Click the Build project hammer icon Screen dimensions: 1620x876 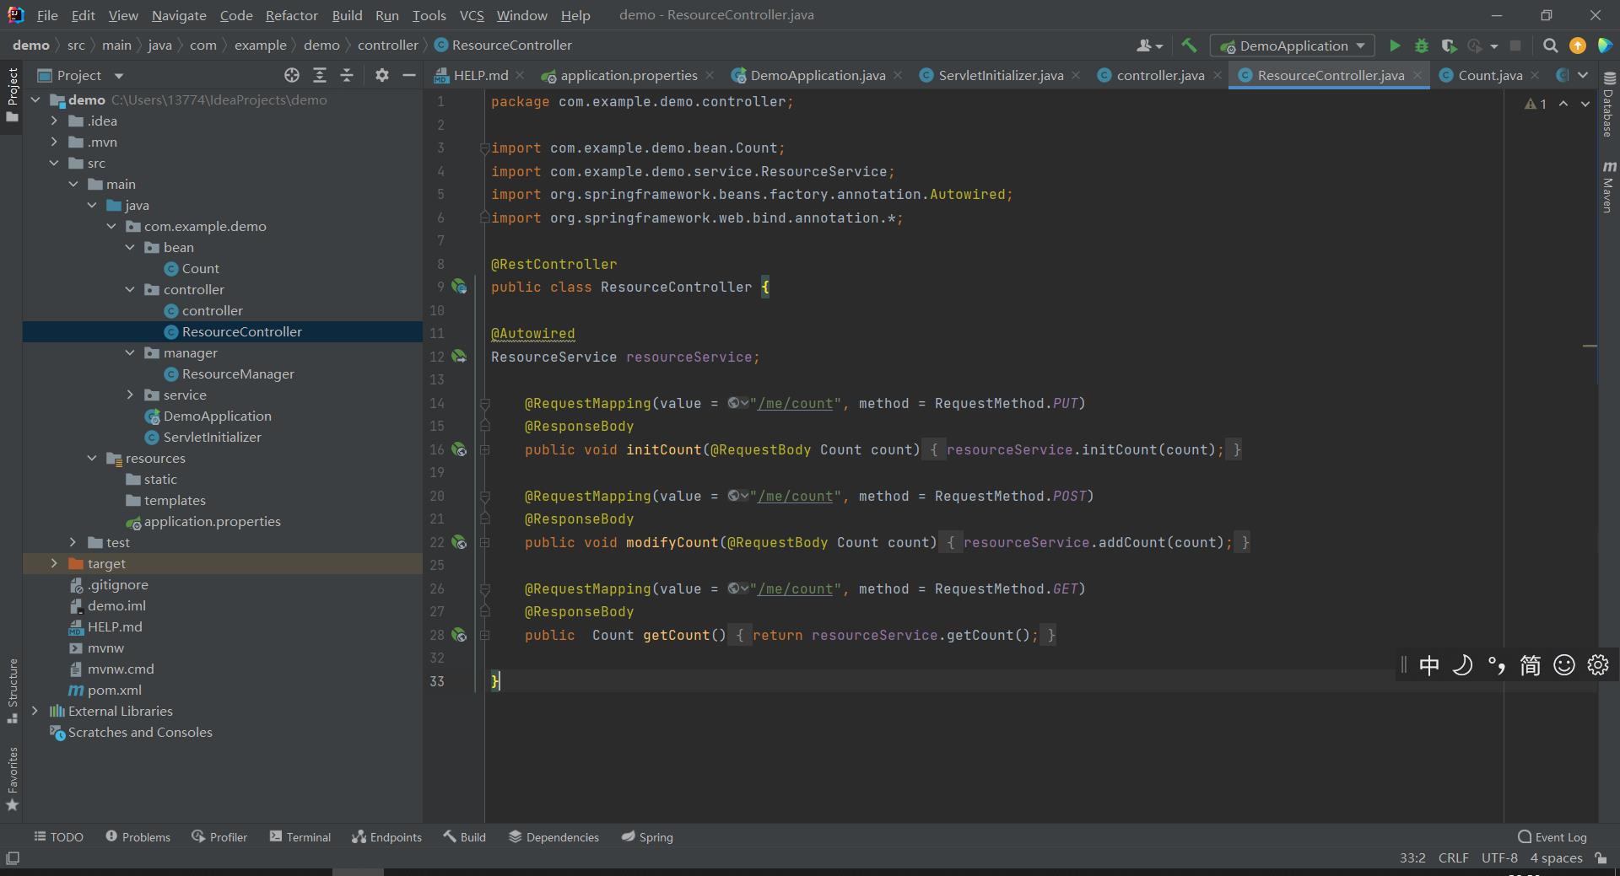tap(1189, 46)
